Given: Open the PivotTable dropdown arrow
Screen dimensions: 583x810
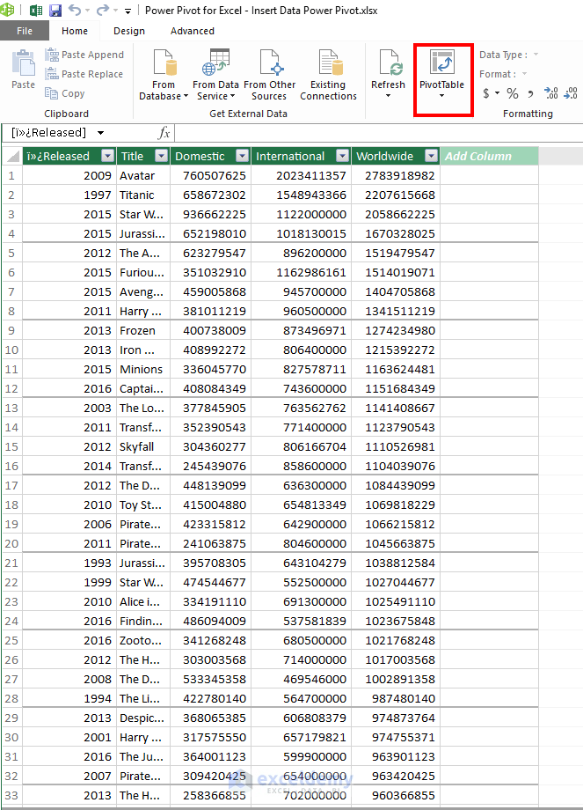Looking at the screenshot, I should pyautogui.click(x=441, y=96).
